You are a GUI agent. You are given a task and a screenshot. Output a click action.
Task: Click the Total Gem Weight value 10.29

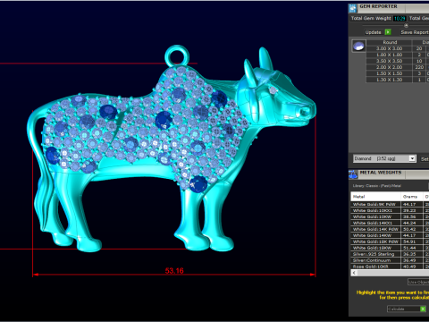pyautogui.click(x=400, y=19)
